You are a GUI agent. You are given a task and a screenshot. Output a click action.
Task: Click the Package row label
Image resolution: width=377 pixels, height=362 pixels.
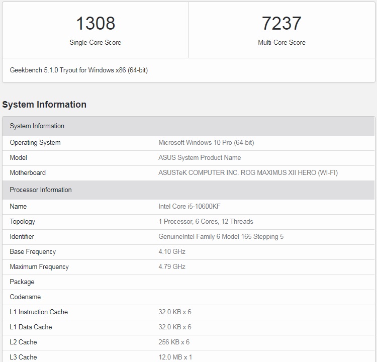tap(22, 282)
